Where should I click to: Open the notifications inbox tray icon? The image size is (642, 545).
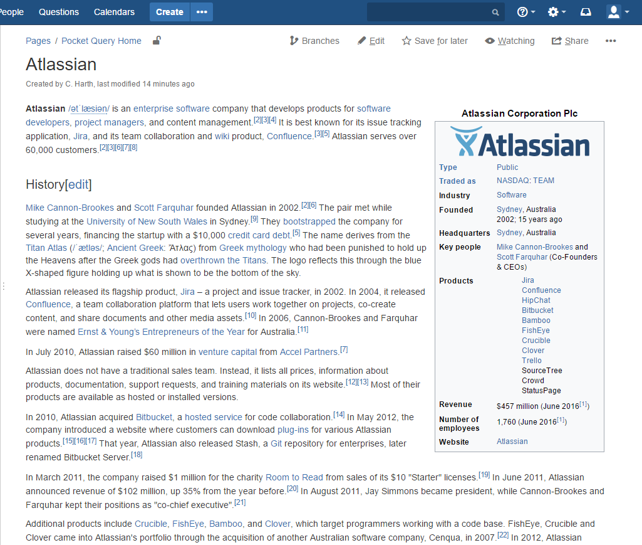586,12
